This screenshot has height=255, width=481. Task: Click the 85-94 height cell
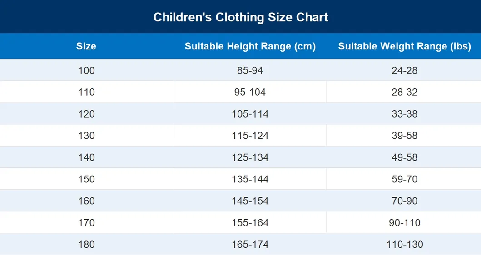[x=250, y=70]
